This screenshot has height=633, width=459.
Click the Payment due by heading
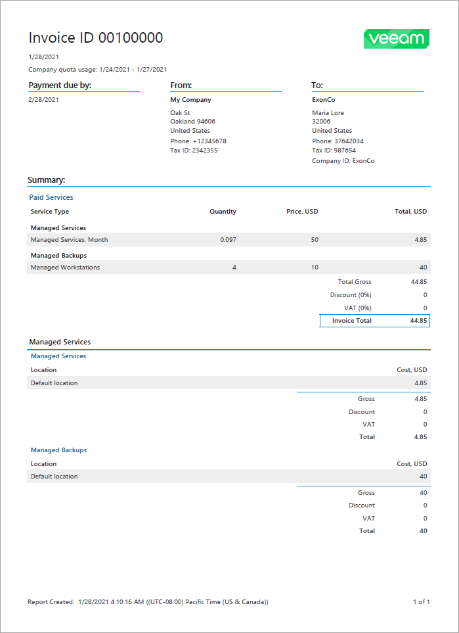pos(60,85)
